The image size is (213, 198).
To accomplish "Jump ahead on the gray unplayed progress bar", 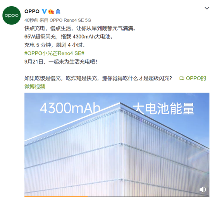I will point(148,196).
